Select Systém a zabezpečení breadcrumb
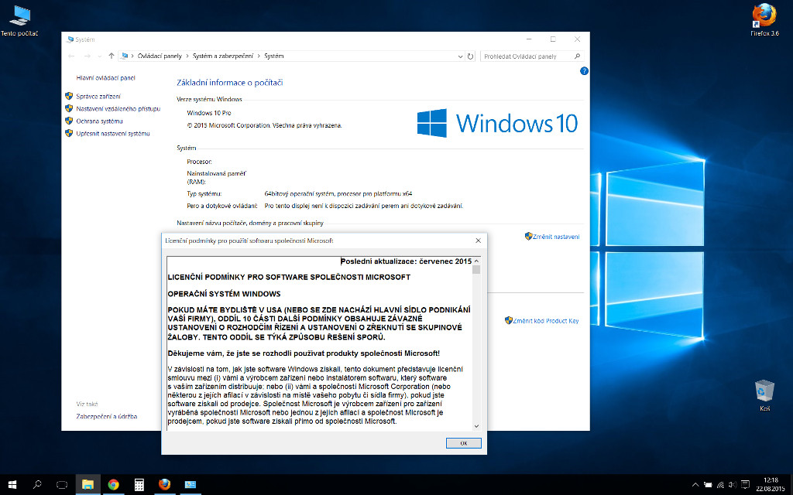 tap(222, 56)
